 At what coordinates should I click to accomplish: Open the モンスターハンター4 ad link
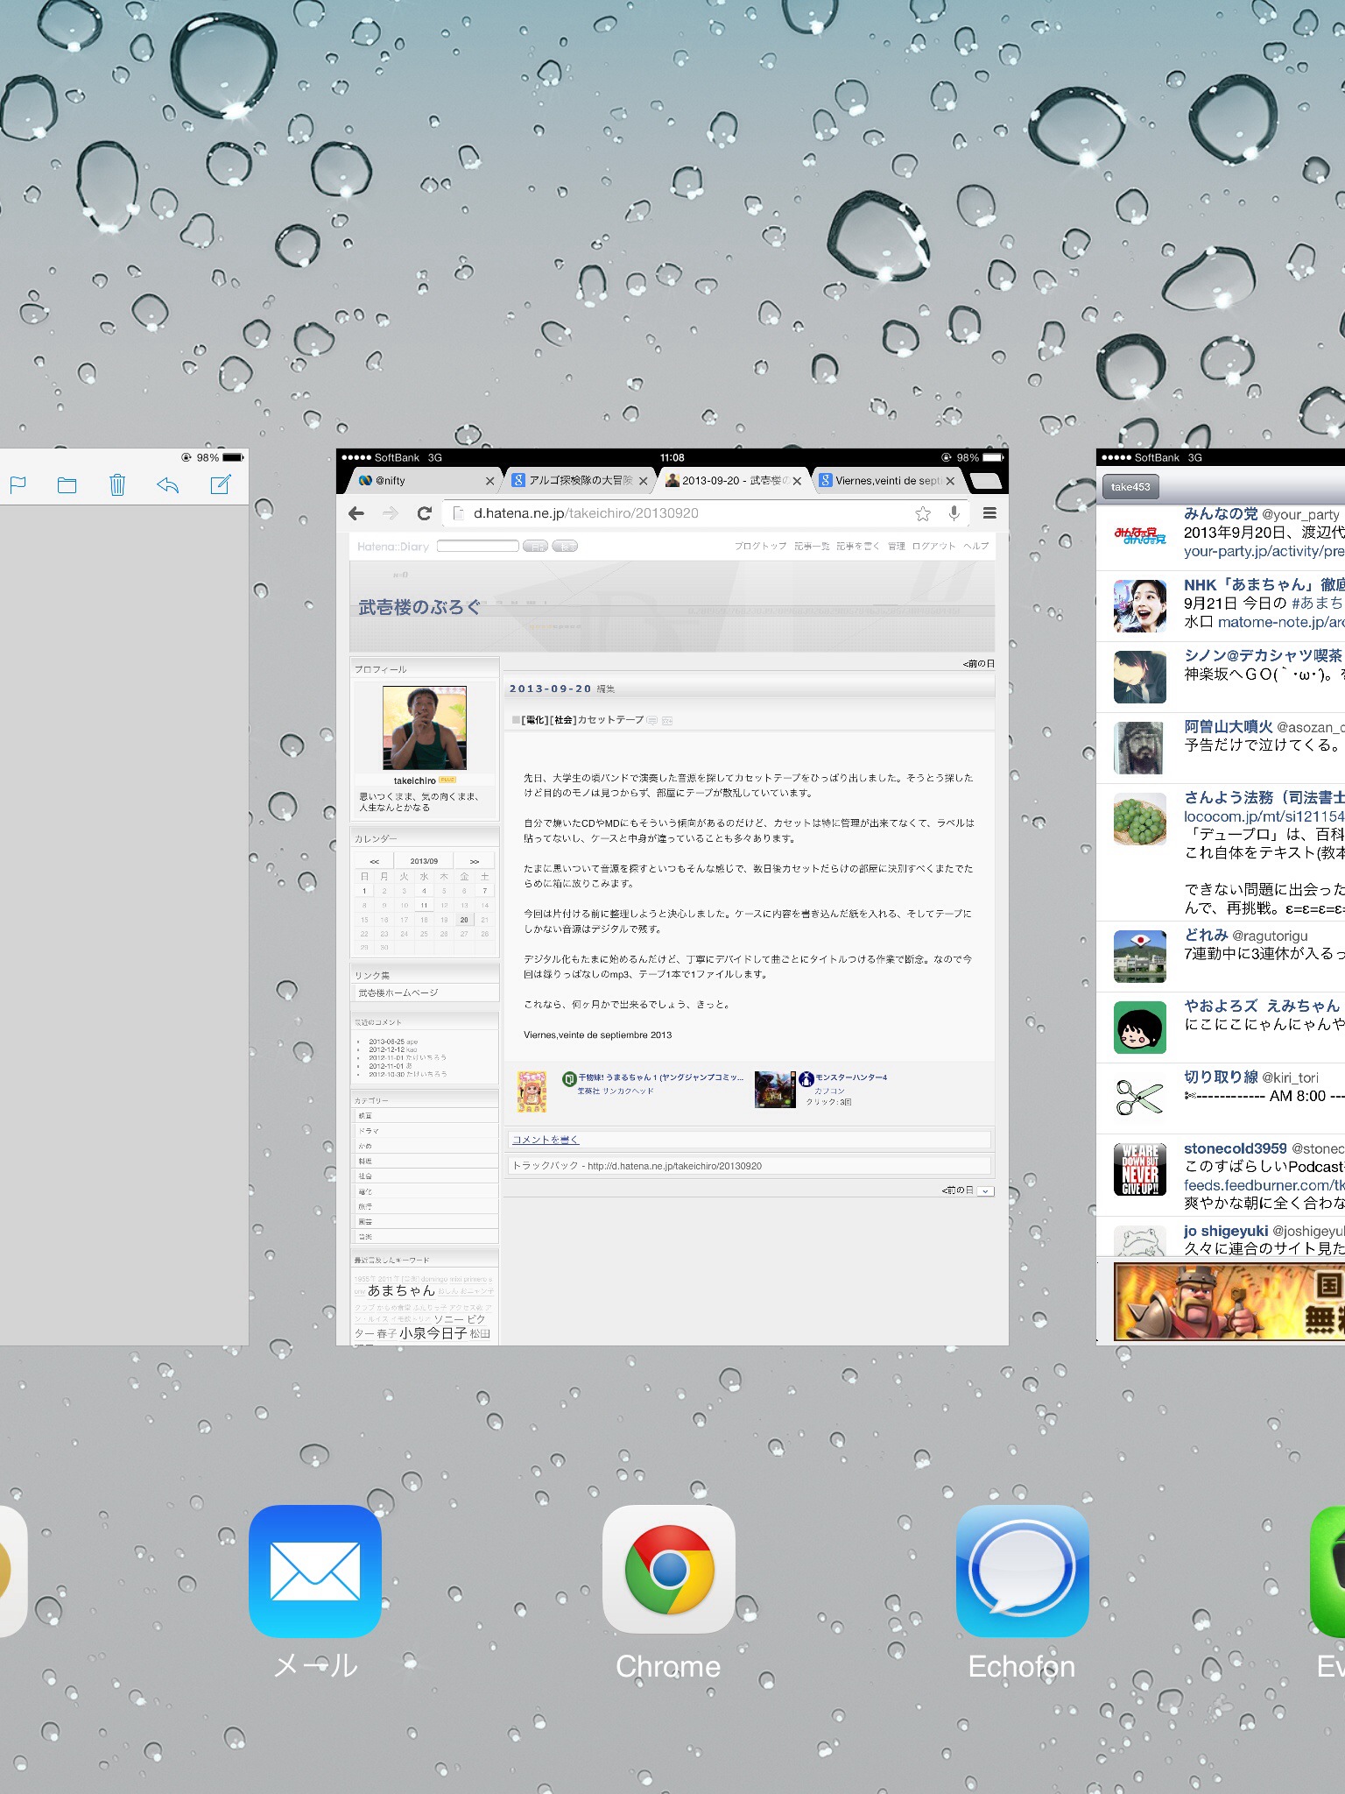point(851,1077)
